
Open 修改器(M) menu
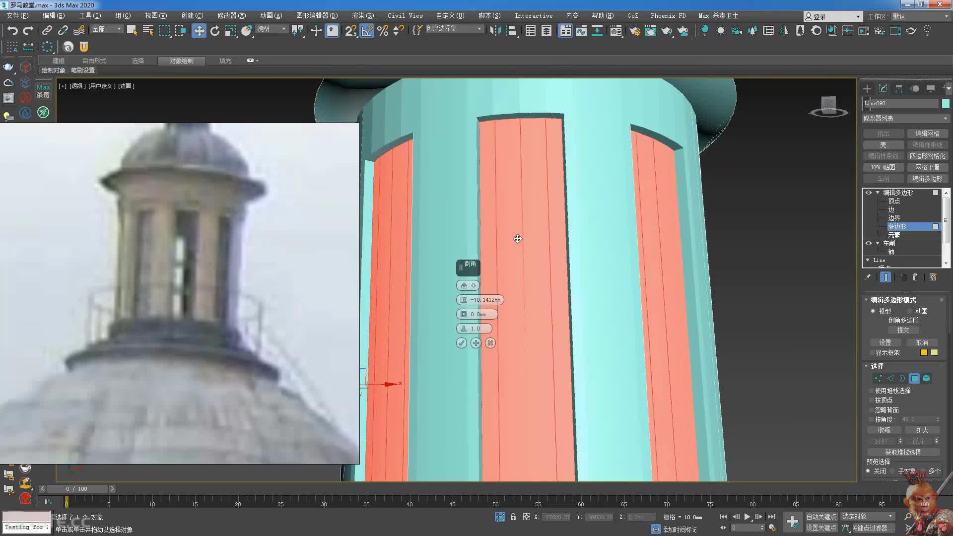tap(231, 15)
